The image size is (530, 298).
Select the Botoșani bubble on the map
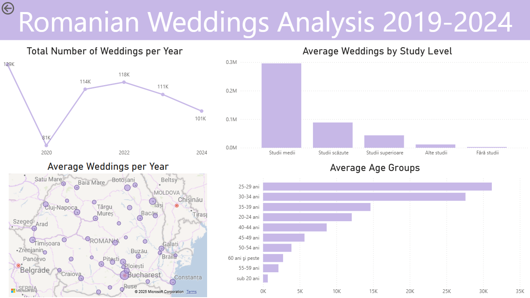tap(127, 188)
